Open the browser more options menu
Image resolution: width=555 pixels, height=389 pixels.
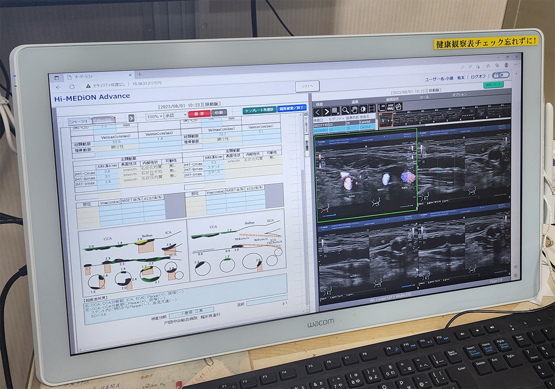[516, 64]
